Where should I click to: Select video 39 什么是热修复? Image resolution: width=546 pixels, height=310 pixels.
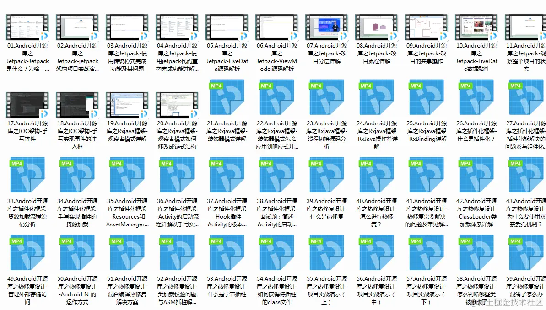tap(326, 175)
